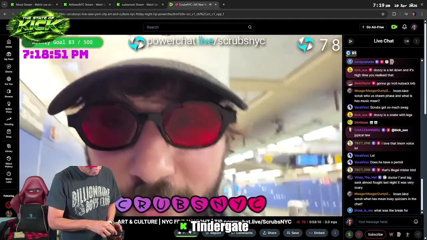Close the Moxie Stream tab
Image resolution: width=427 pixels, height=240 pixels.
click(57, 5)
